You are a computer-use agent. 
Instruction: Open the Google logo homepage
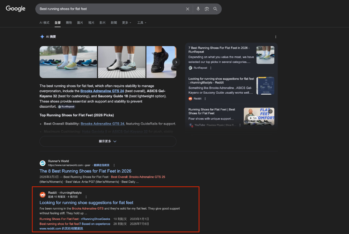click(x=16, y=9)
